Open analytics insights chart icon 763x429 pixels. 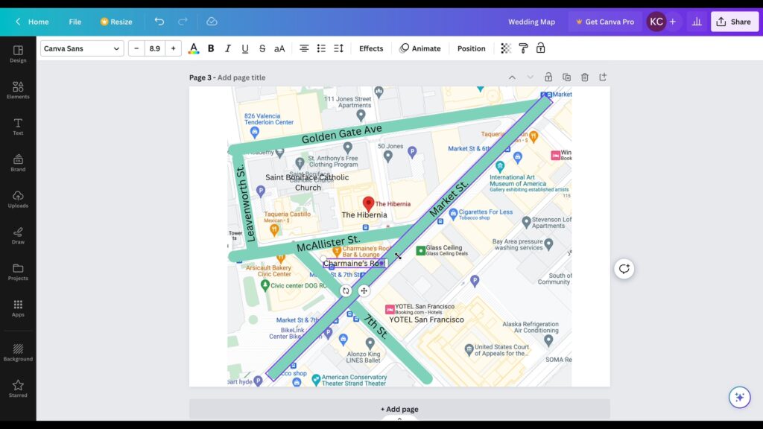697,22
